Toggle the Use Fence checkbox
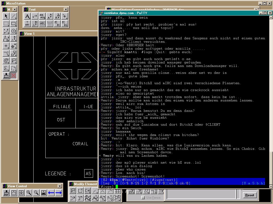273x204 pixels. pos(143,197)
